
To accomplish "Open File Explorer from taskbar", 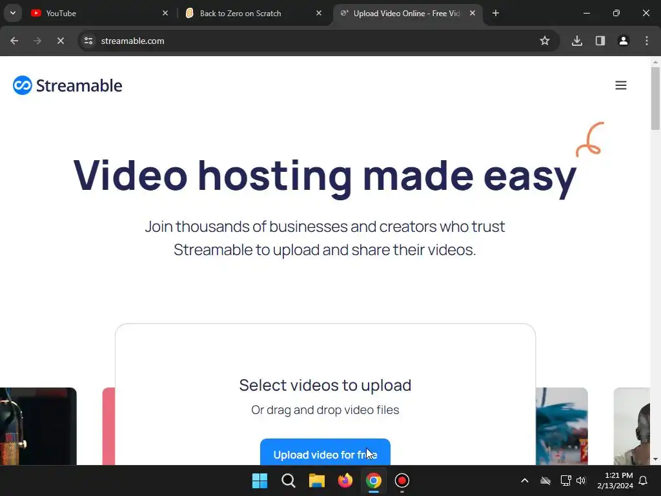I will (x=316, y=480).
